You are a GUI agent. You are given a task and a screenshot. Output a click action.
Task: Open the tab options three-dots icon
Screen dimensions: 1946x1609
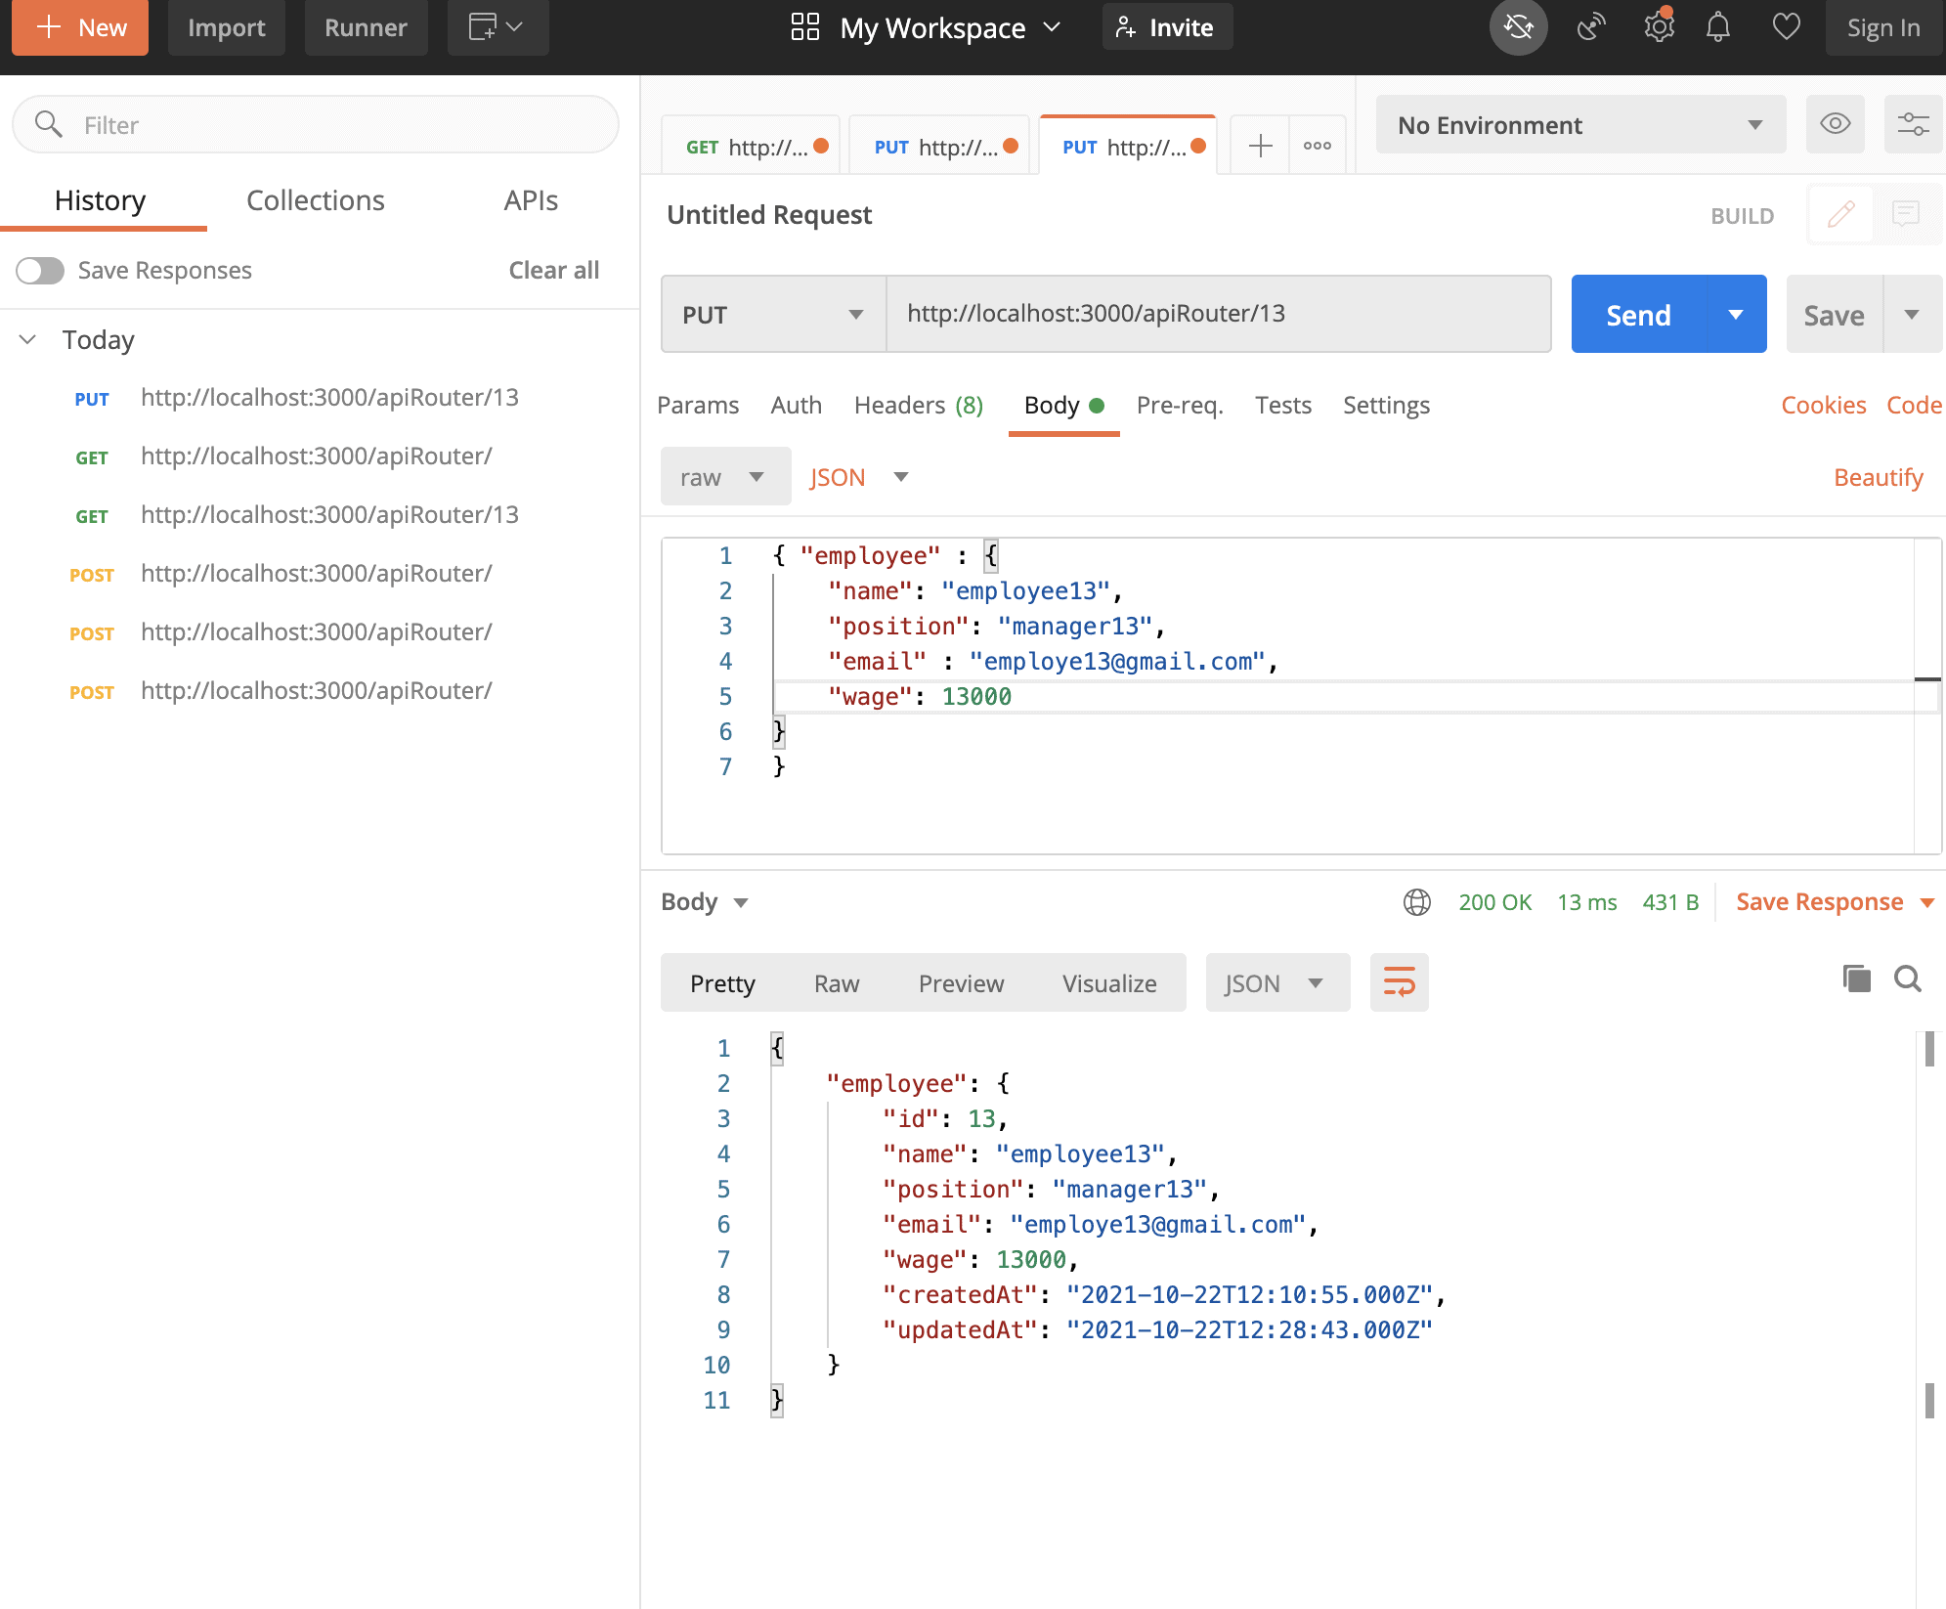(1317, 146)
